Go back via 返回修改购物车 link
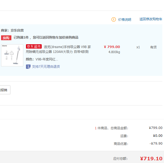The height and width of the screenshot is (163, 164). click(x=151, y=19)
